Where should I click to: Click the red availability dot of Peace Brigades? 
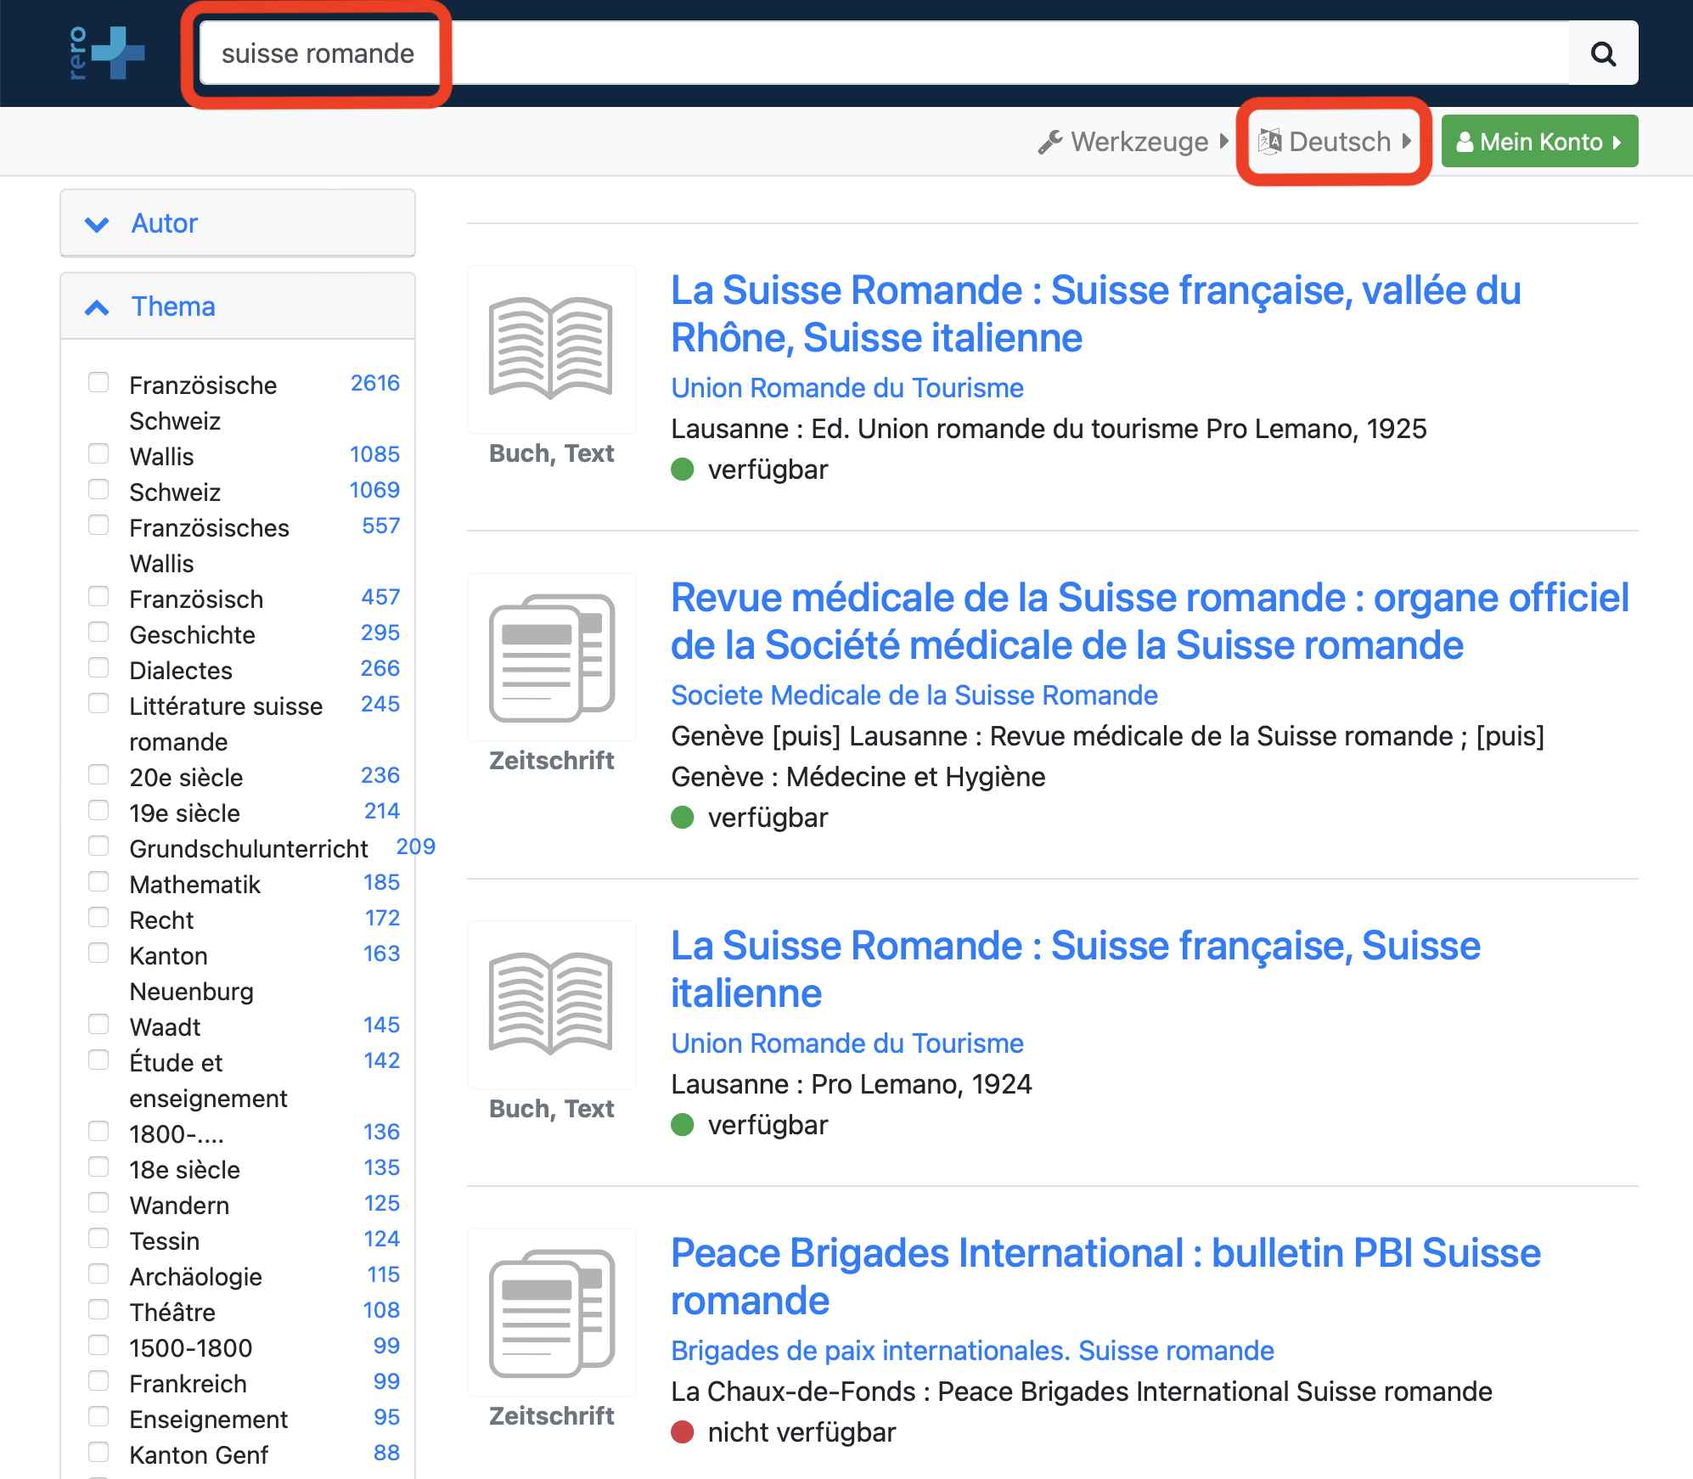point(683,1432)
